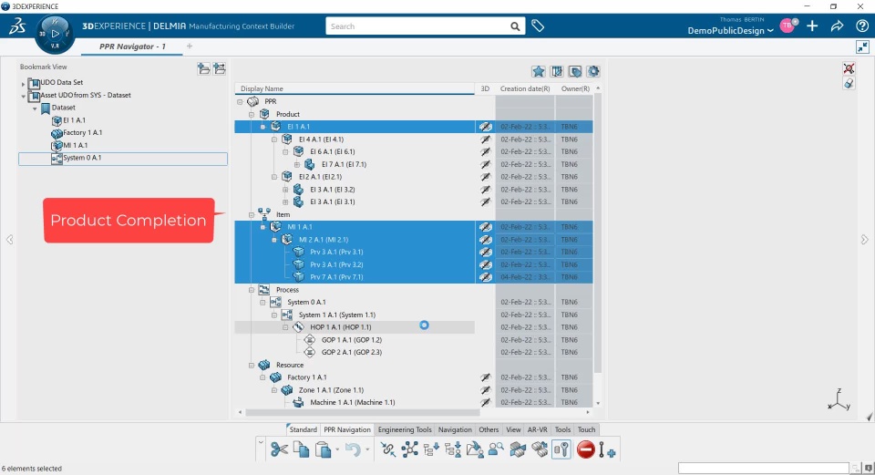Toggle 3D visibility for Prv 7 A.1 row

486,277
